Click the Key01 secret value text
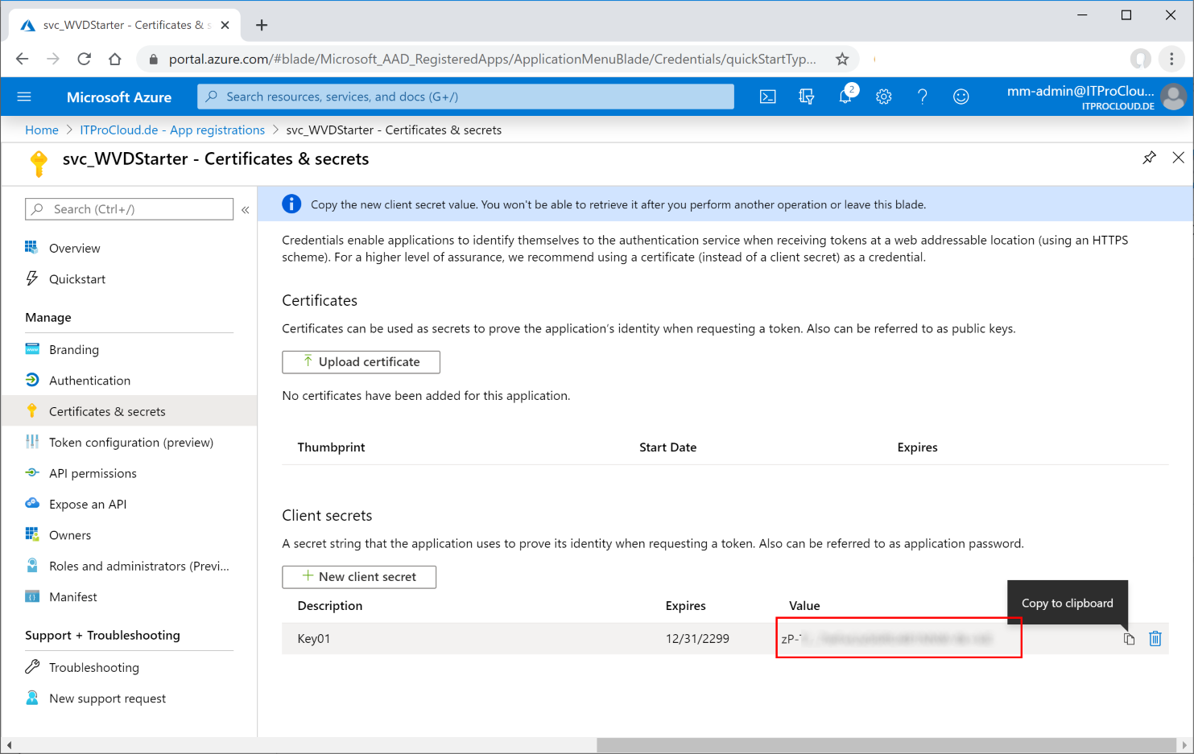The height and width of the screenshot is (754, 1194). coord(886,639)
